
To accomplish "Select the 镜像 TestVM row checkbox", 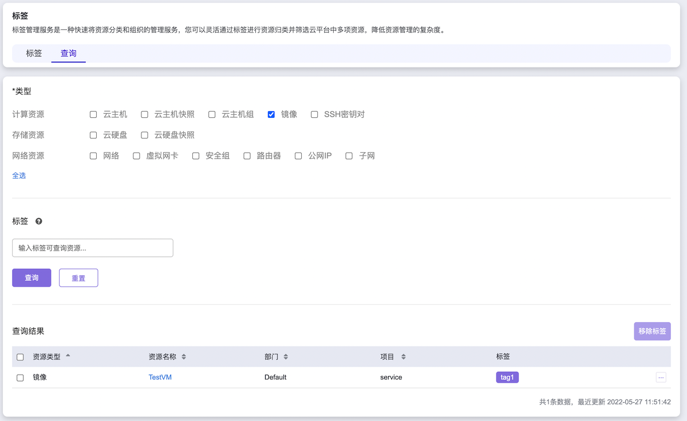I will 21,378.
